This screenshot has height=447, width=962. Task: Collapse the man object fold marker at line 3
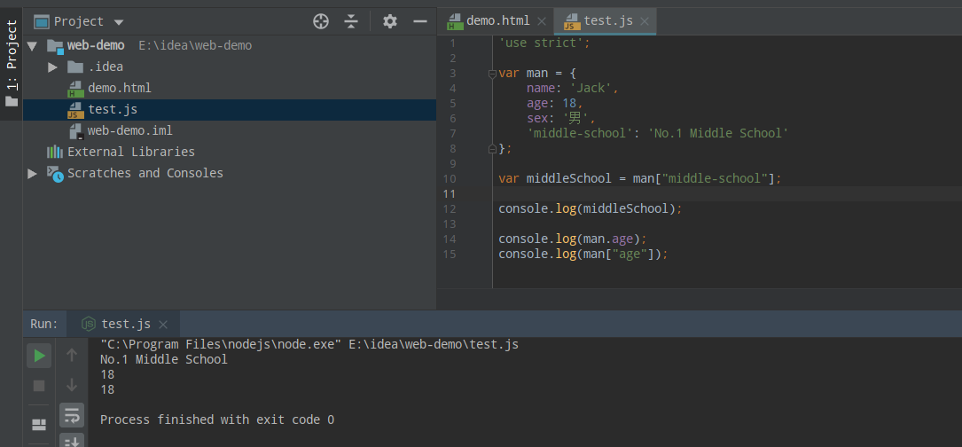coord(492,74)
